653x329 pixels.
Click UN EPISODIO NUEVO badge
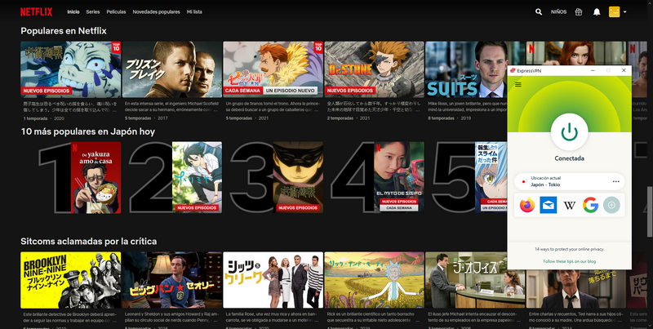(291, 91)
